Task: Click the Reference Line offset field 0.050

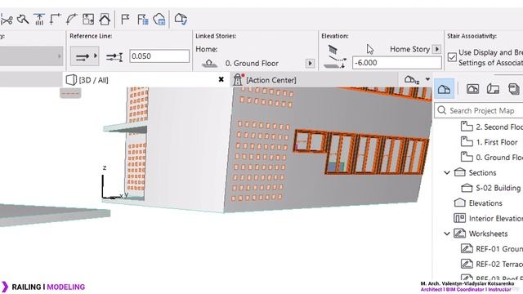Action: tap(159, 56)
